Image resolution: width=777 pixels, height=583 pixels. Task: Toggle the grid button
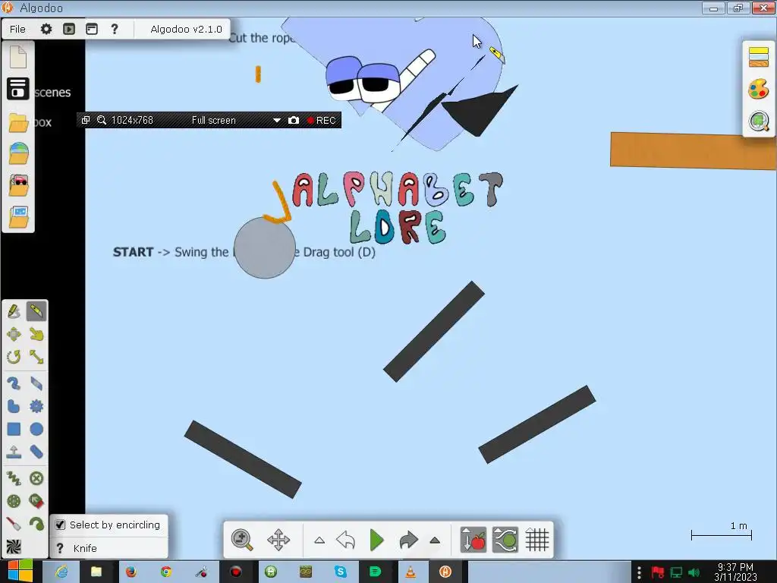point(537,540)
